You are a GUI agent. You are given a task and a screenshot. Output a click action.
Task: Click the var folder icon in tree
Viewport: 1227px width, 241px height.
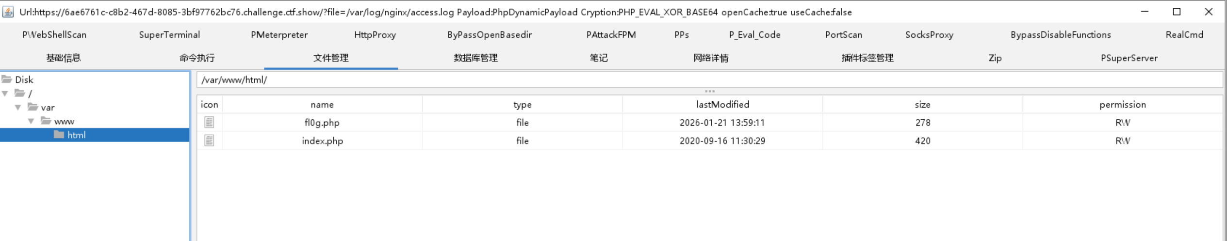(33, 107)
